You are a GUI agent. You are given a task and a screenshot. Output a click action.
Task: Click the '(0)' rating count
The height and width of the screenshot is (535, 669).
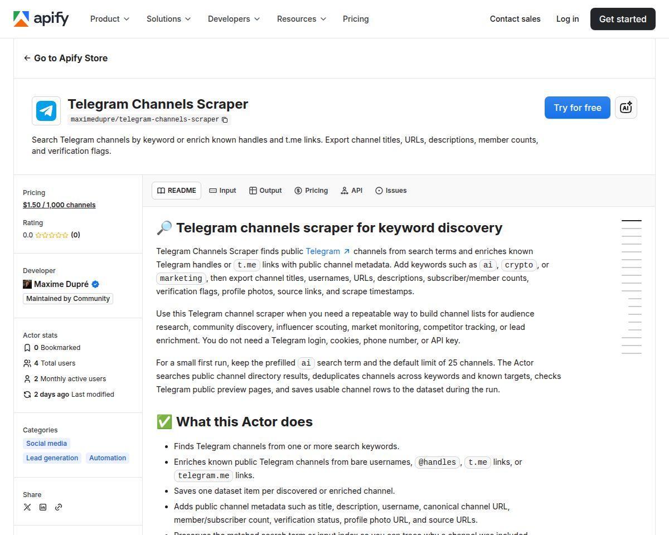click(x=75, y=235)
